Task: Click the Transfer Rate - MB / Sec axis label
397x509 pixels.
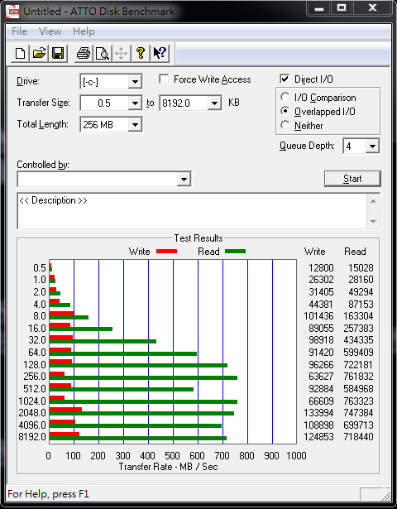Action: [x=168, y=467]
